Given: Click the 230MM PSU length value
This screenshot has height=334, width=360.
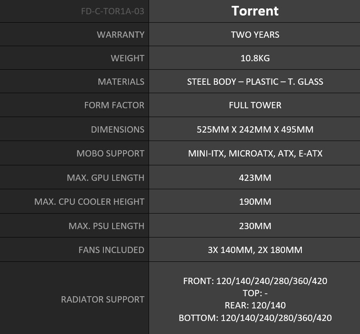Looking at the screenshot, I should 255,226.
